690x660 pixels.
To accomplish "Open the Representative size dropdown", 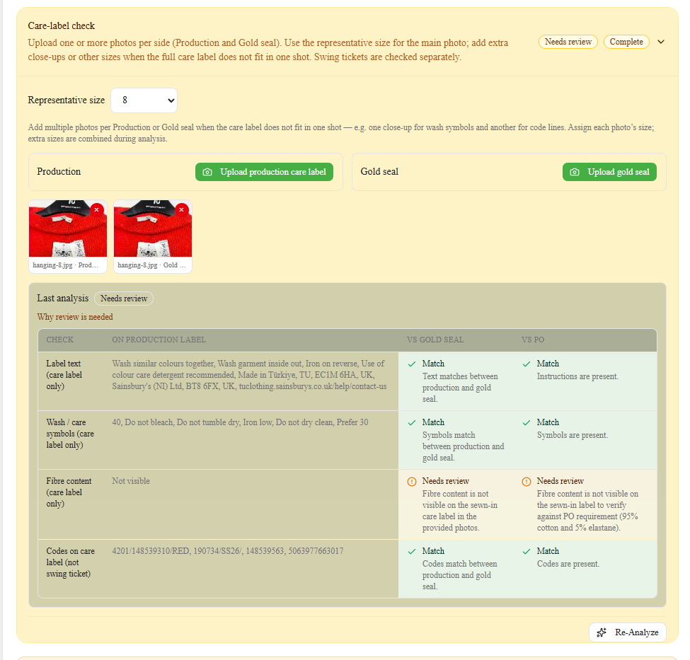I will (x=144, y=100).
